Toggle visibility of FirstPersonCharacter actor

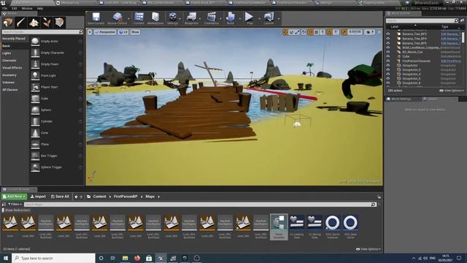(387, 61)
